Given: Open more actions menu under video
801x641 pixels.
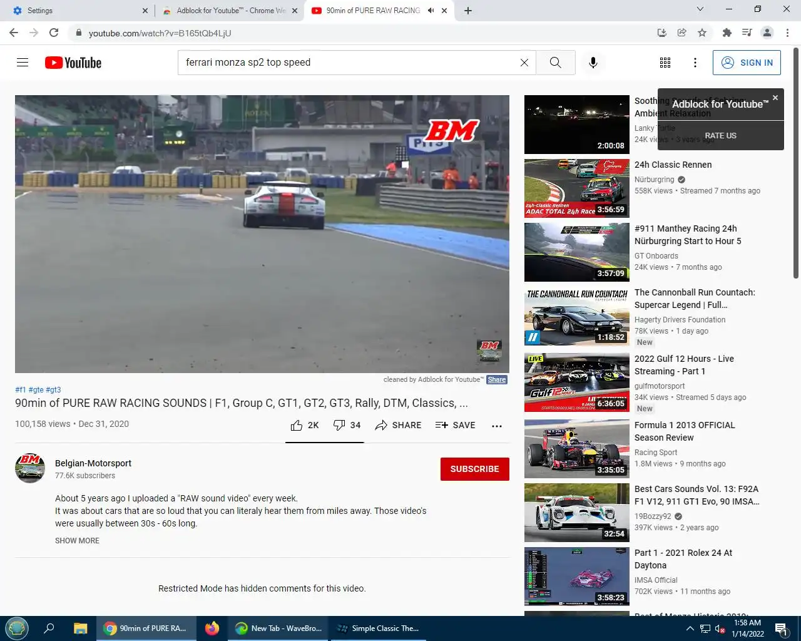Looking at the screenshot, I should (x=497, y=426).
